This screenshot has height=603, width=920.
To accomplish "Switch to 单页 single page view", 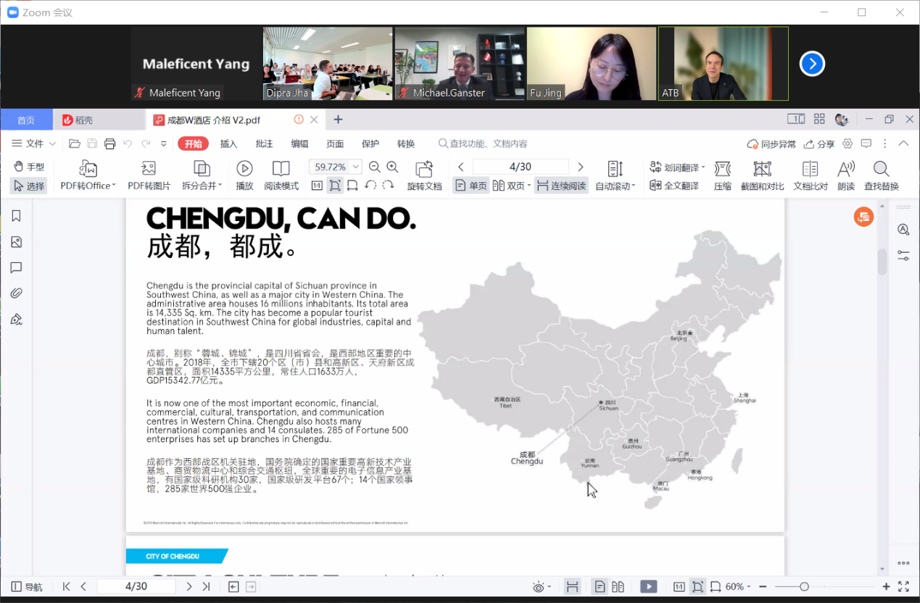I will [x=471, y=186].
